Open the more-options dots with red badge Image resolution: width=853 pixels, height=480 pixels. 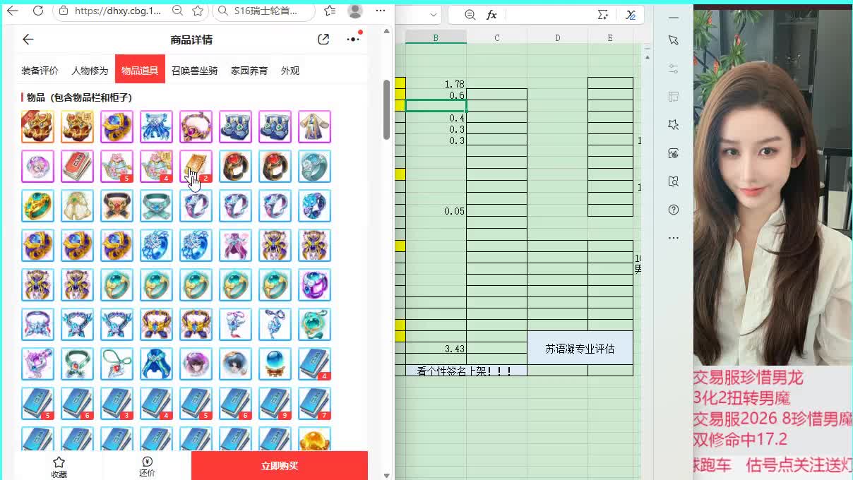(x=354, y=39)
